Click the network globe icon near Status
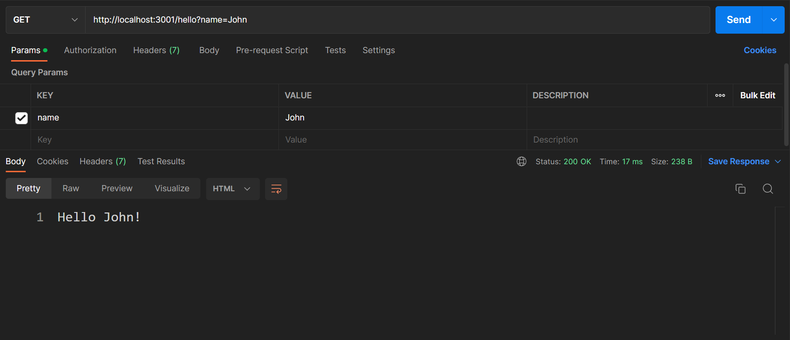This screenshot has height=340, width=790. click(521, 162)
